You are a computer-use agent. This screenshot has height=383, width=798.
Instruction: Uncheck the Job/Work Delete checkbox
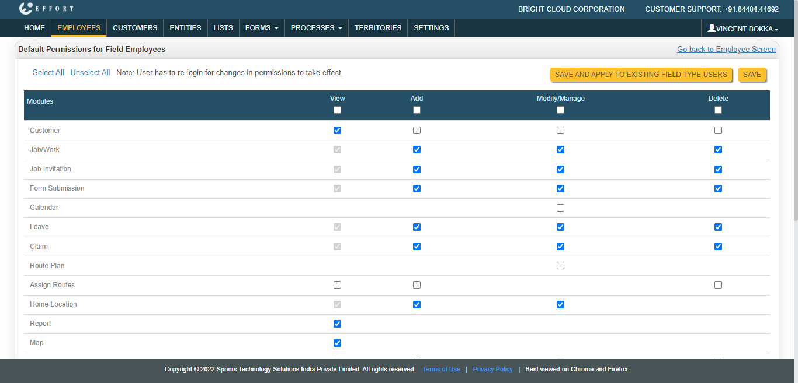click(x=718, y=150)
